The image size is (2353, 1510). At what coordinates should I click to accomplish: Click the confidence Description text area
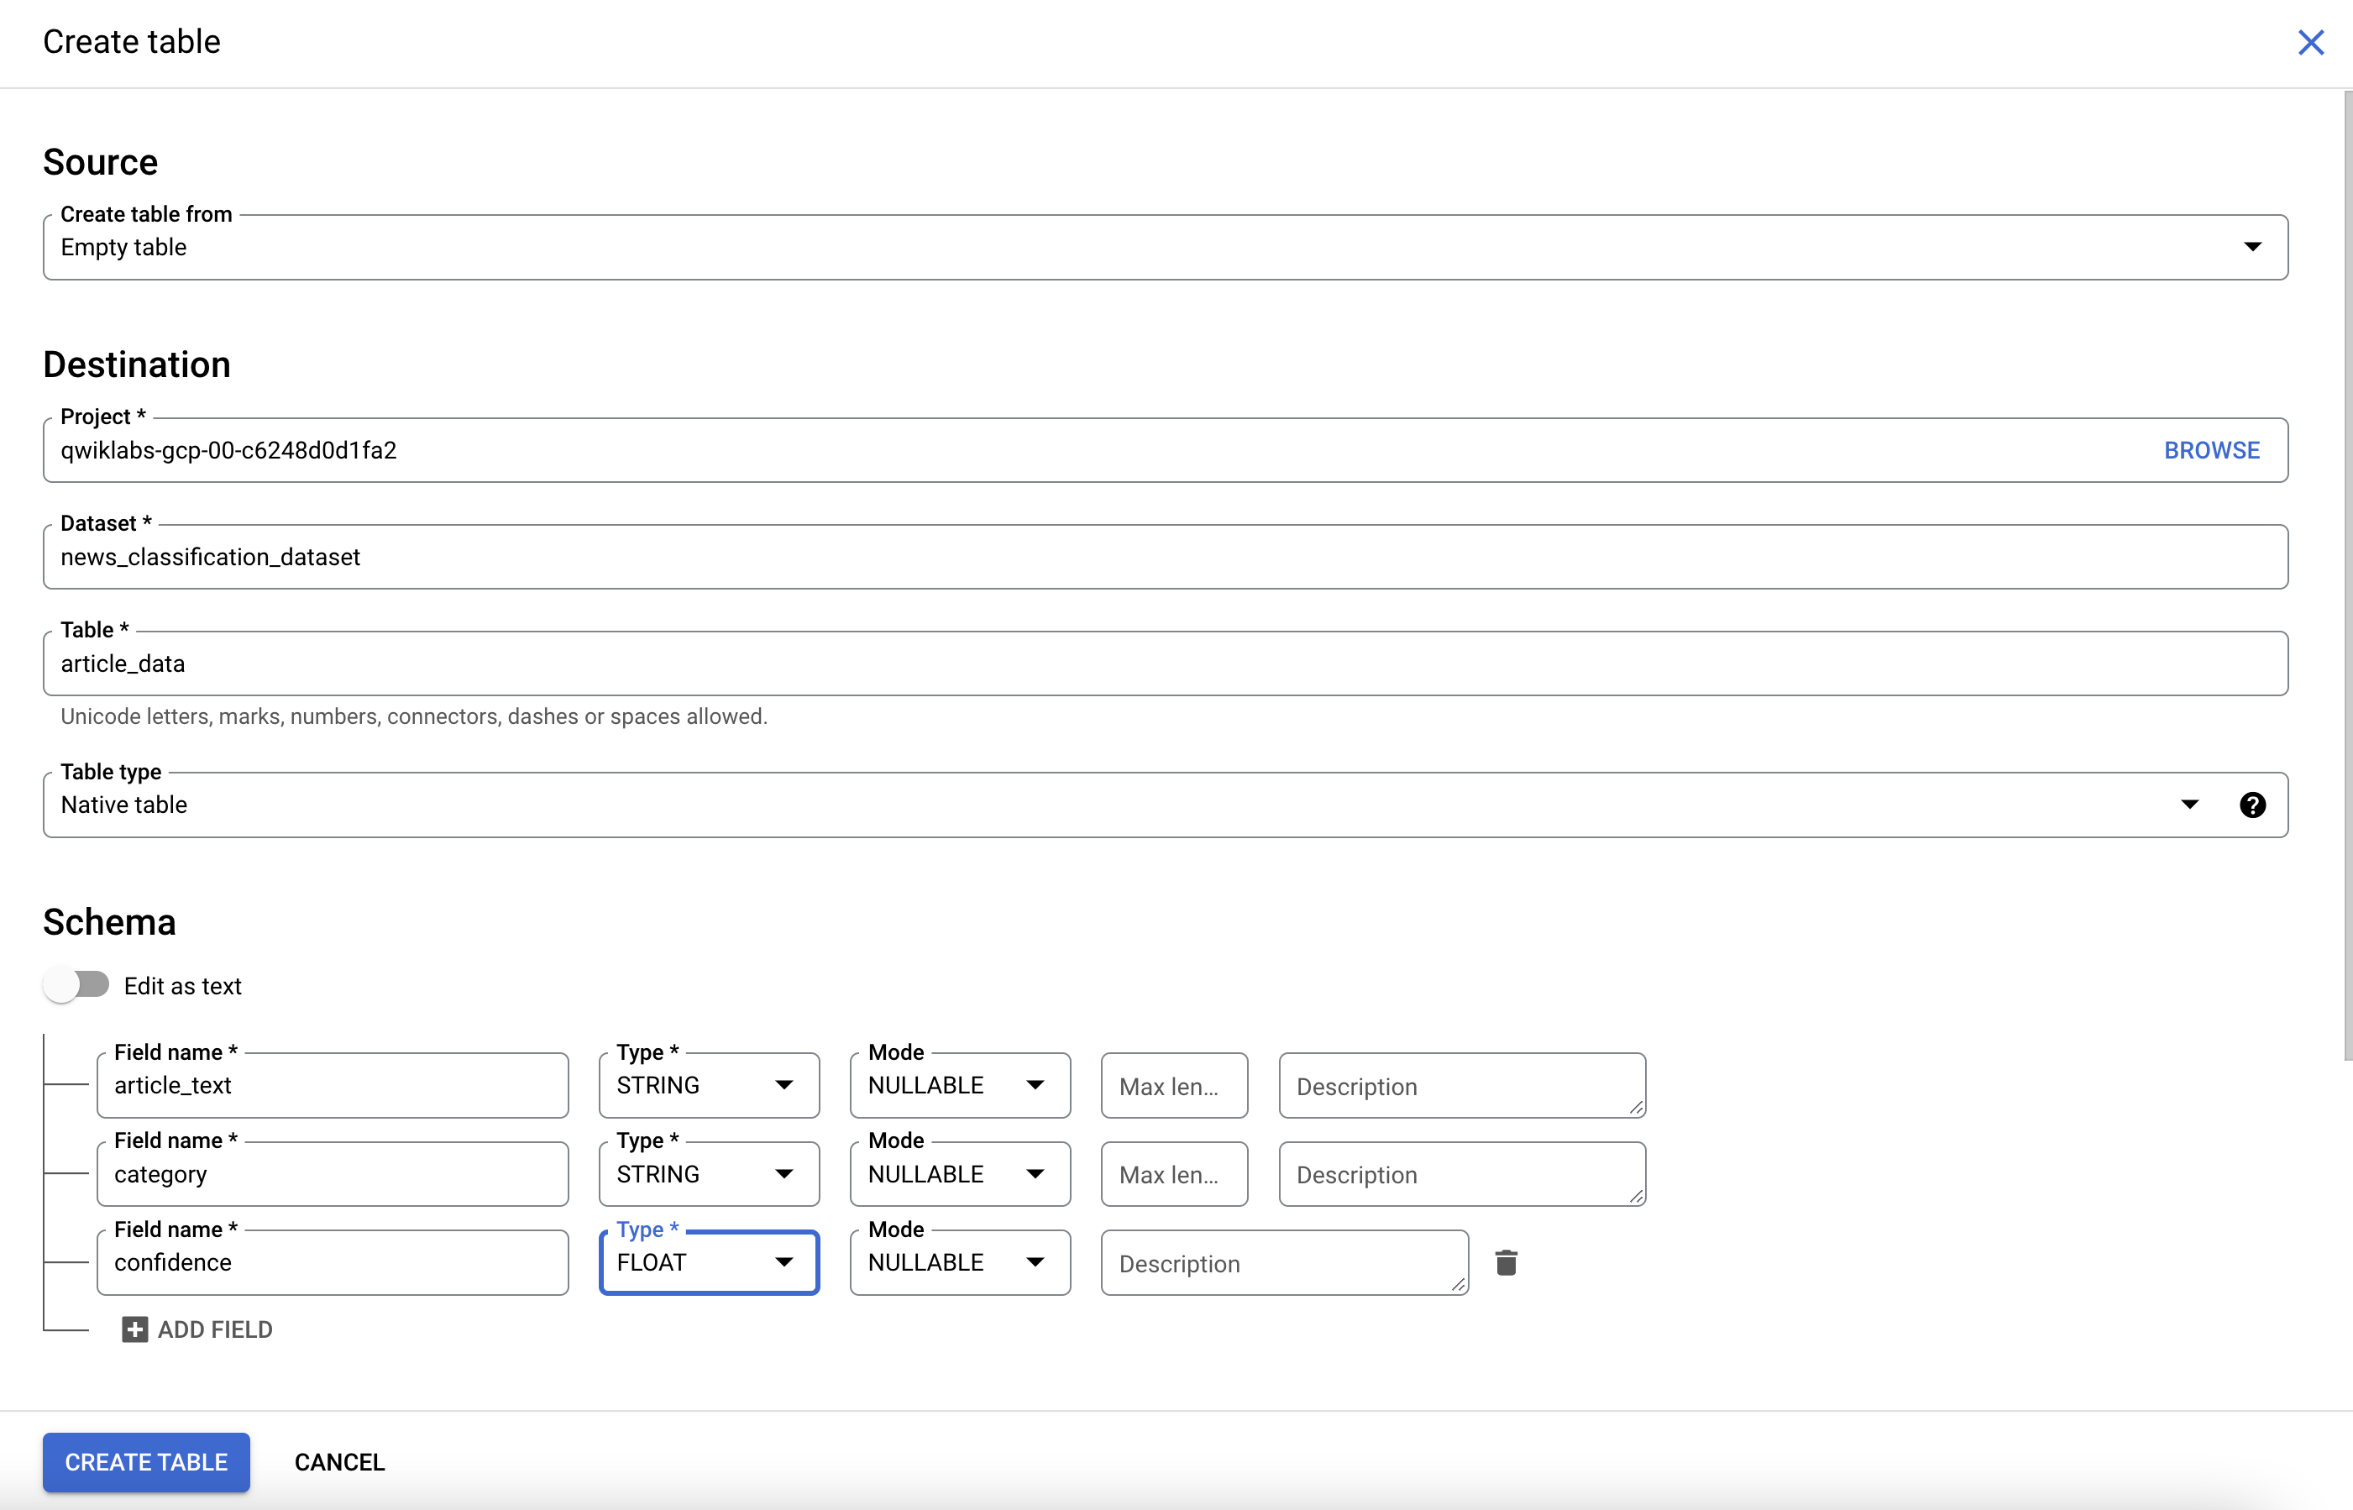tap(1283, 1263)
